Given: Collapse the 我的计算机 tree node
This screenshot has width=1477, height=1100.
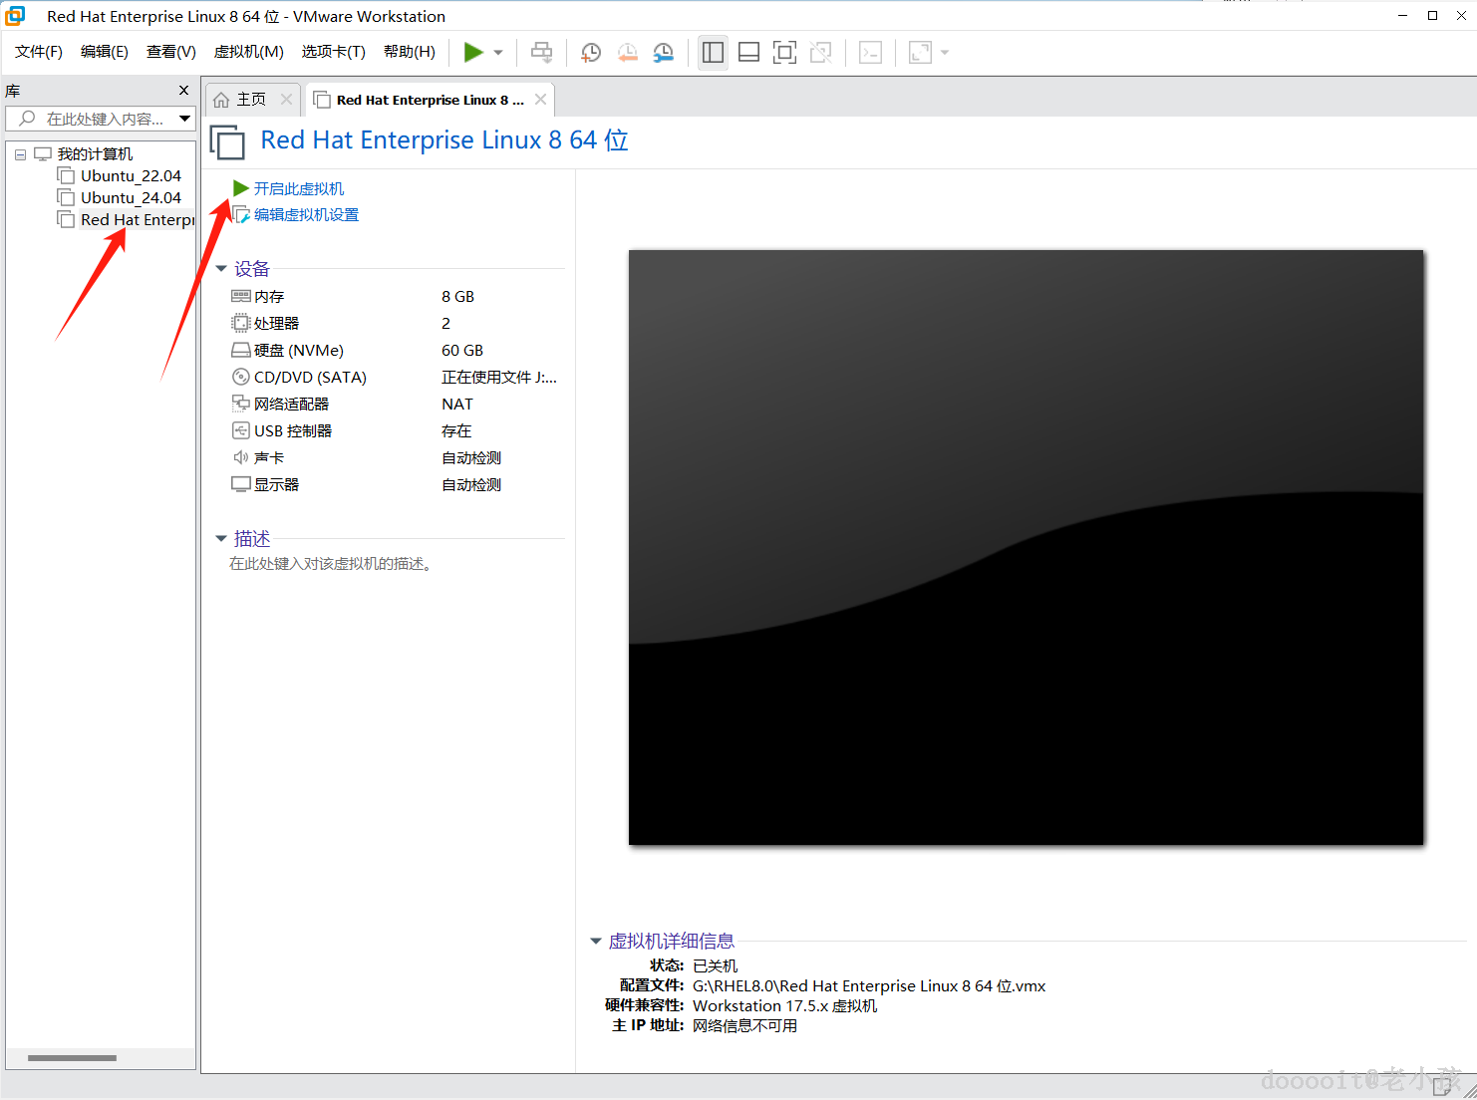Looking at the screenshot, I should point(20,154).
